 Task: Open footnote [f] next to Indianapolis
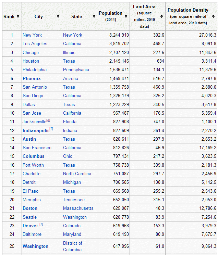tap(51, 129)
